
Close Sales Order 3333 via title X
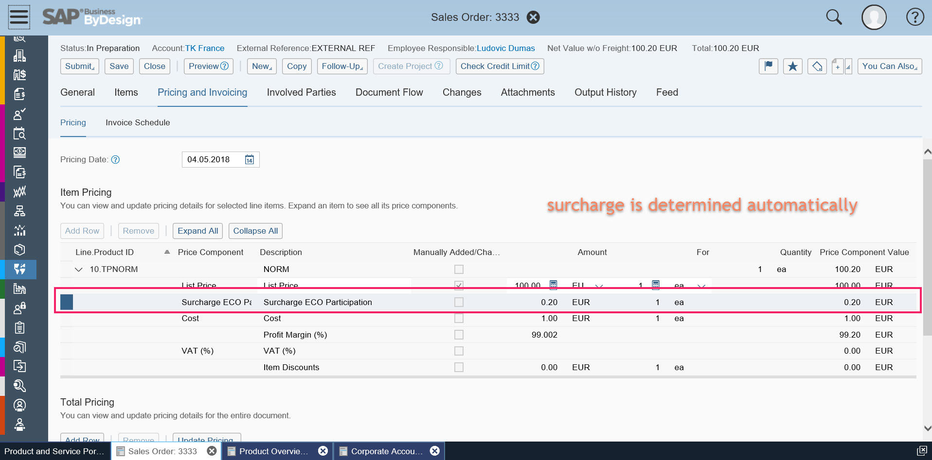click(x=533, y=17)
